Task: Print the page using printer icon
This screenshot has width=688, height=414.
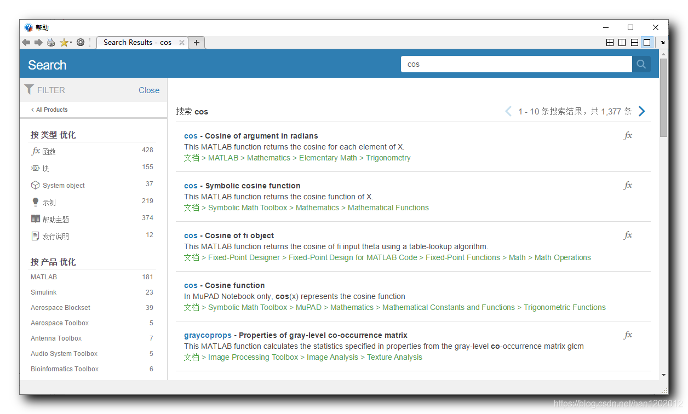Action: (51, 43)
